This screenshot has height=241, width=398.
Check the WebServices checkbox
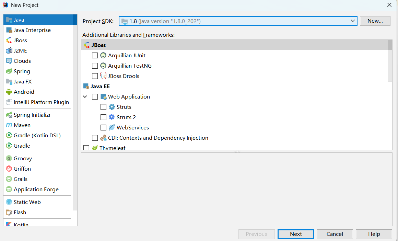tap(103, 127)
